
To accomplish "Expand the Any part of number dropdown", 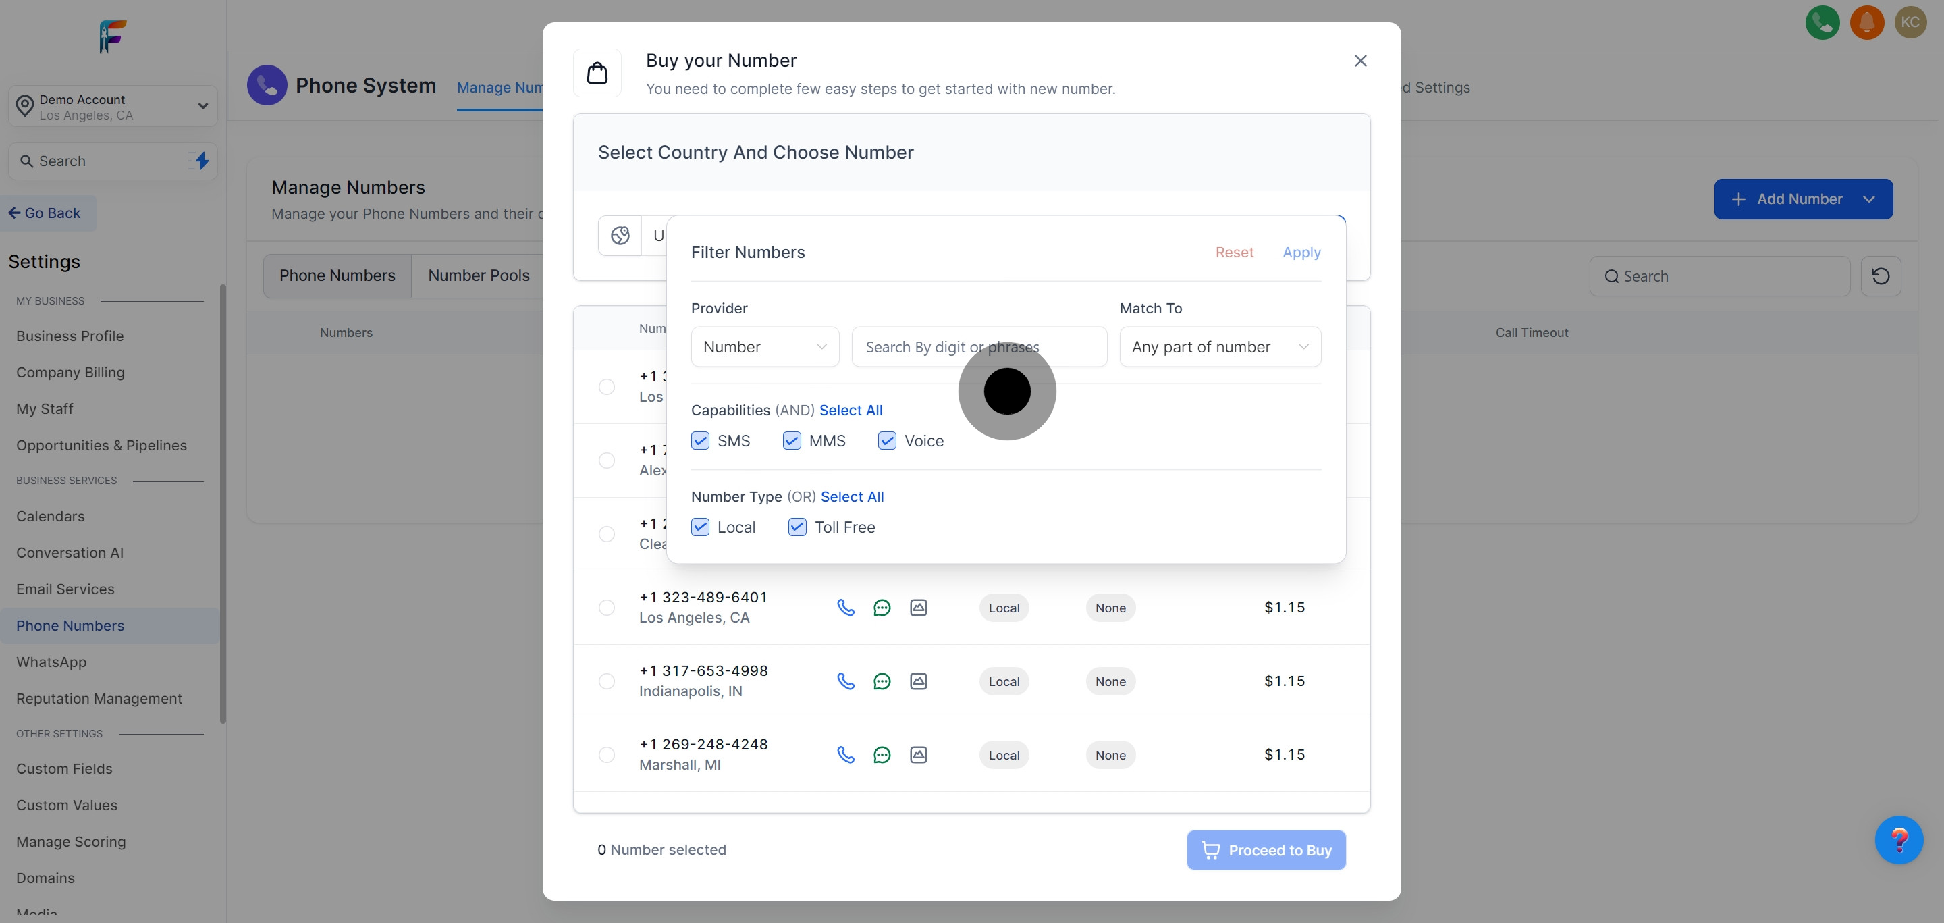I will (1220, 347).
